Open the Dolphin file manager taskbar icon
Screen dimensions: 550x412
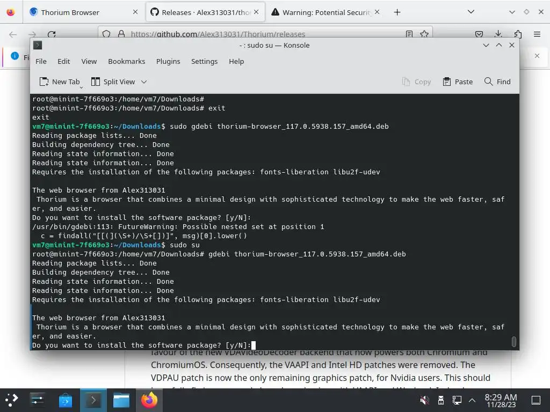pos(121,400)
